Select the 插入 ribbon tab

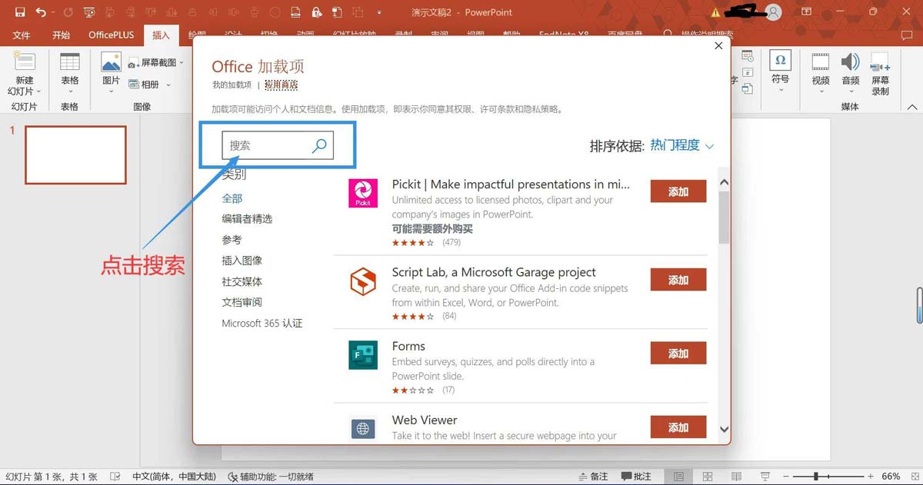(x=161, y=35)
